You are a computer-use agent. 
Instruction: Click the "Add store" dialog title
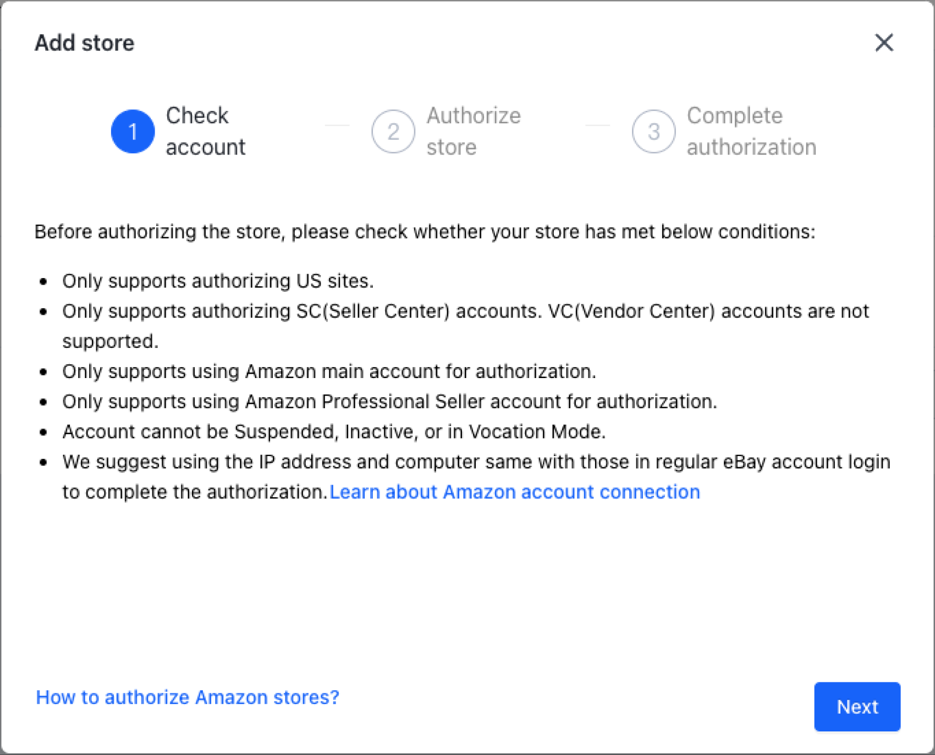click(x=84, y=42)
